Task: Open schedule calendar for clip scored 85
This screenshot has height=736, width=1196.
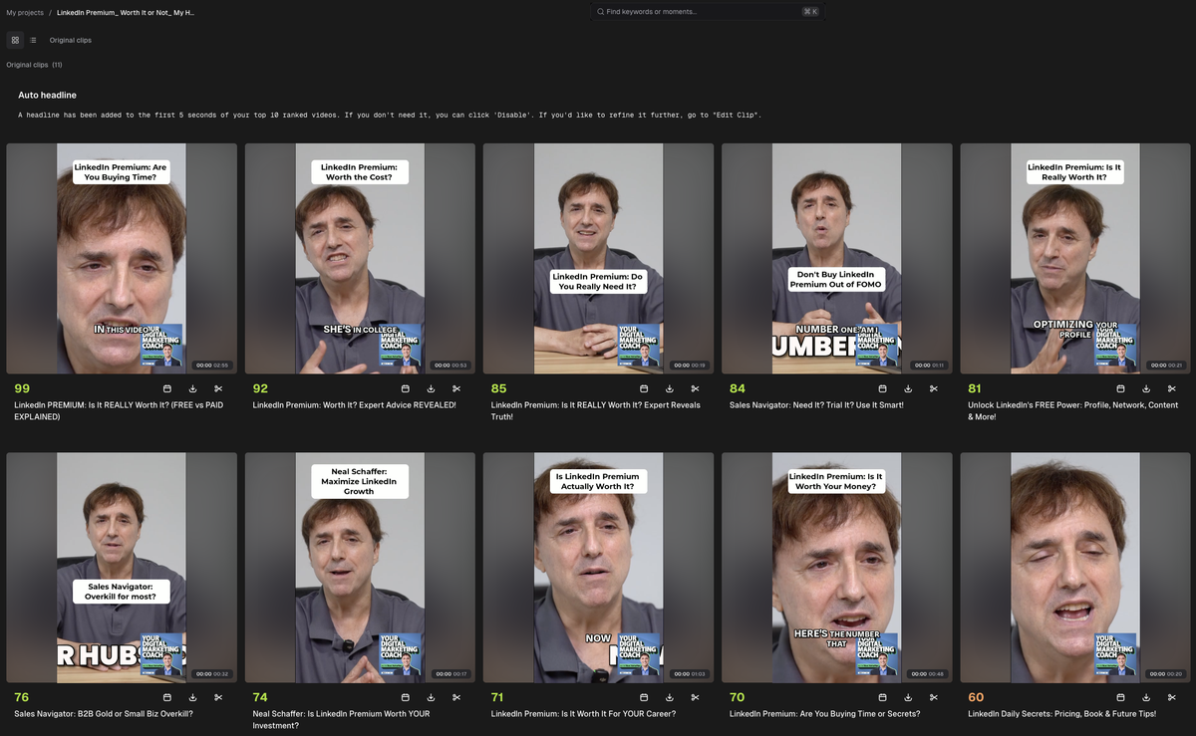Action: point(644,388)
